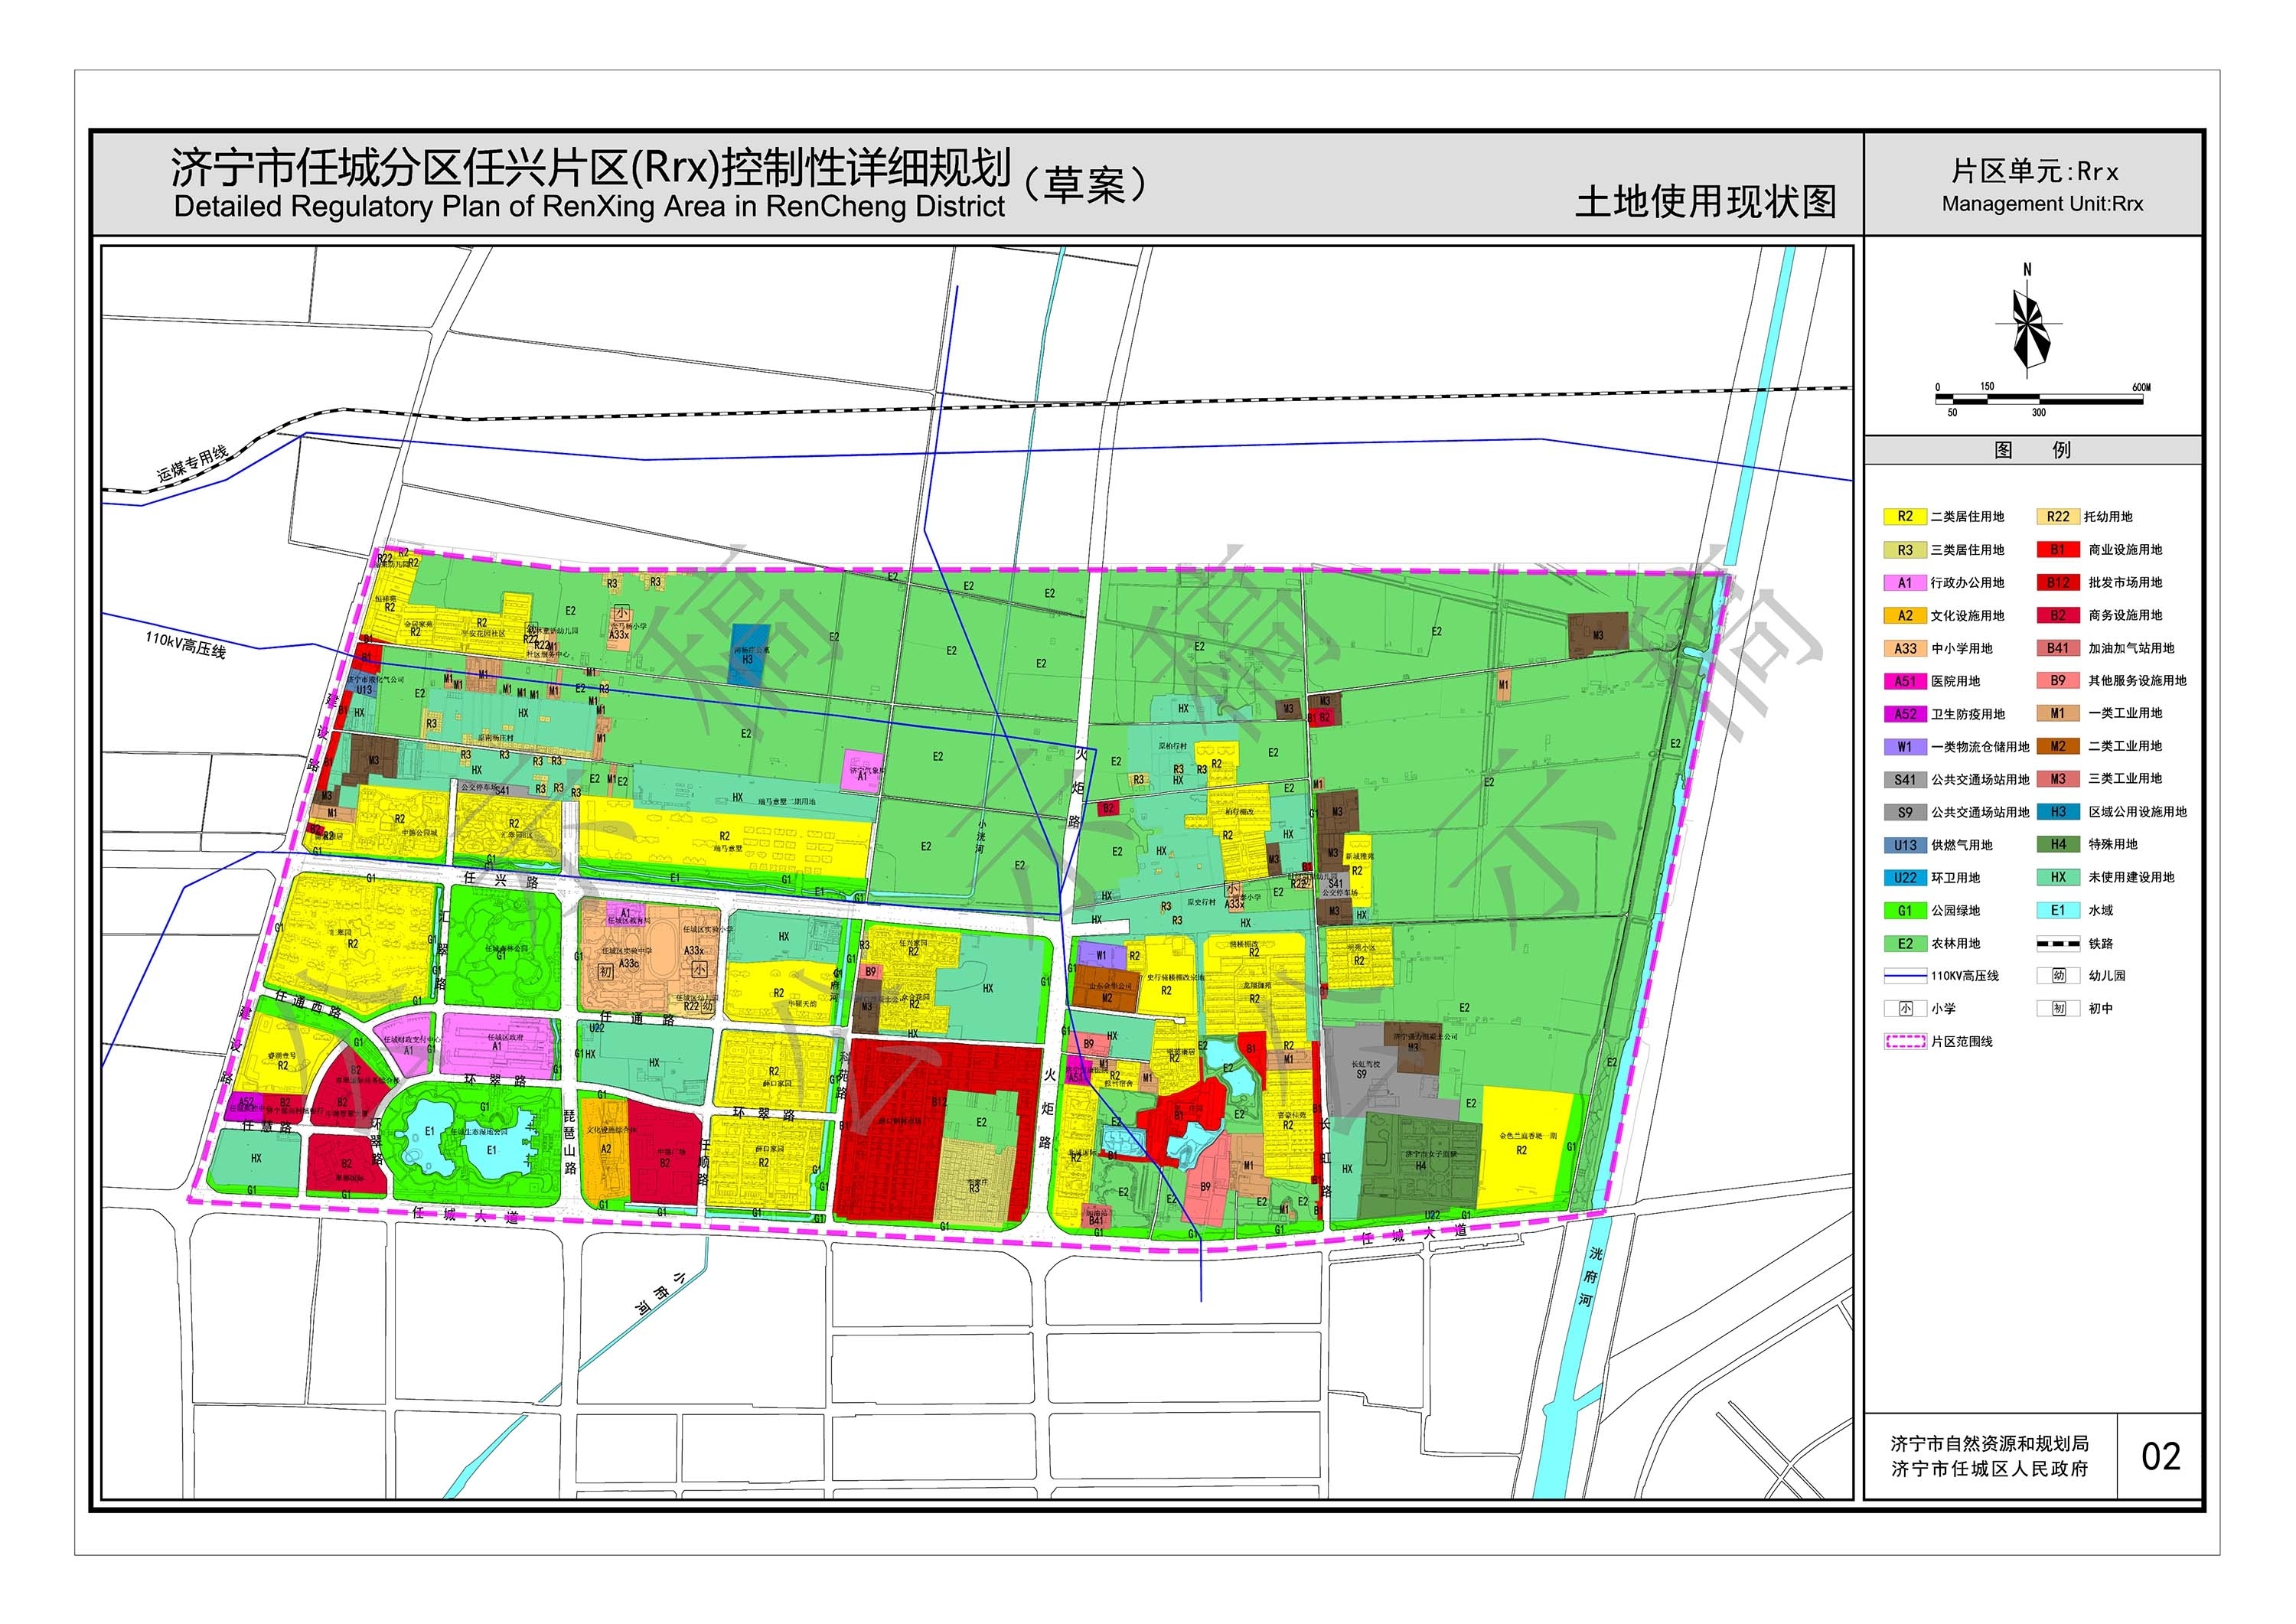Click the 济宁市任城区人民政府 text
2296x1624 pixels.
tap(1990, 1469)
